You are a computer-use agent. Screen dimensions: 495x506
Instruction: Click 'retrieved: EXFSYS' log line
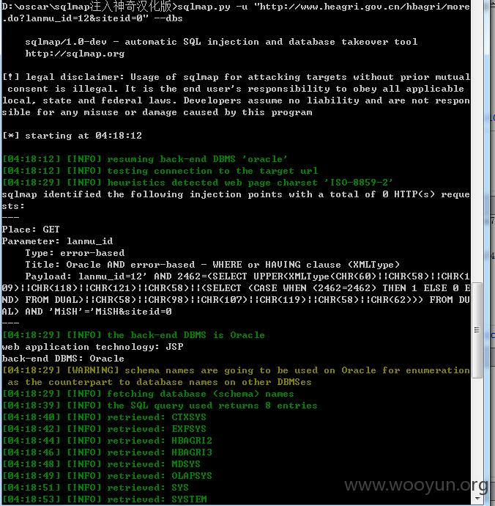click(x=104, y=429)
